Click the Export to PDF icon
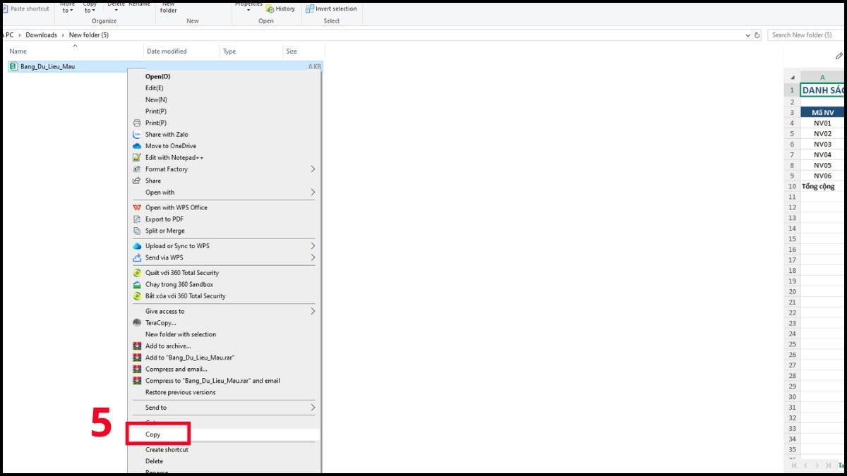847x476 pixels. point(137,219)
